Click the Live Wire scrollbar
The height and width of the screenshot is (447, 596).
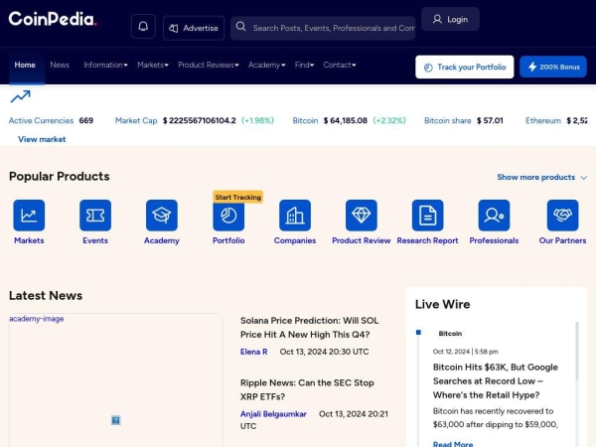tap(577, 351)
